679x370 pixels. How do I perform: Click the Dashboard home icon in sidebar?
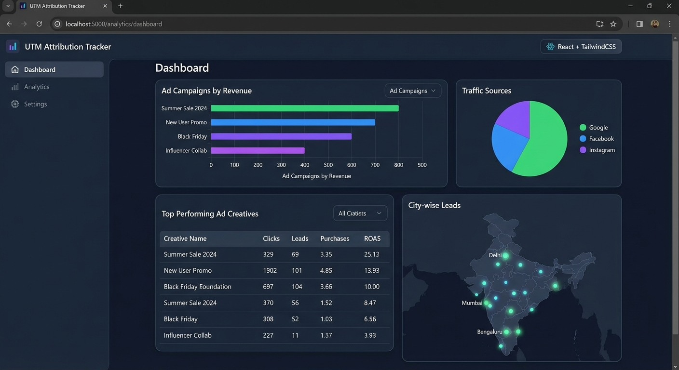pos(15,69)
